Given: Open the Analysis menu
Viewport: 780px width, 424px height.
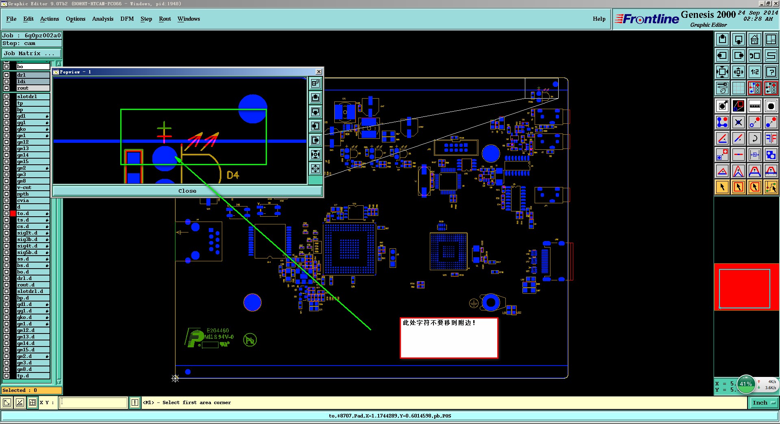Looking at the screenshot, I should pos(103,19).
